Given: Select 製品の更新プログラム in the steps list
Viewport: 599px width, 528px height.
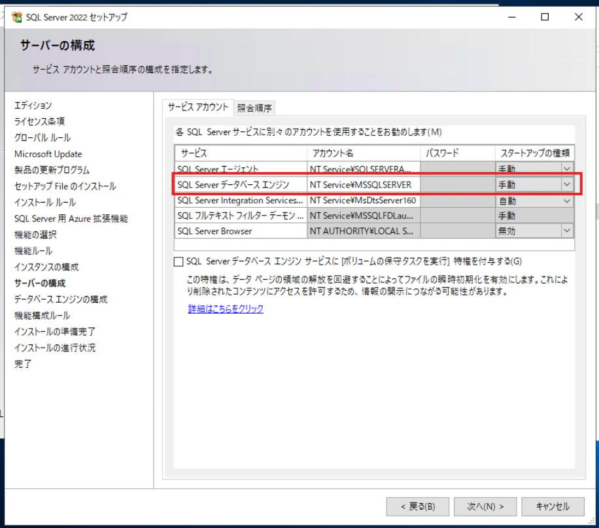Looking at the screenshot, I should coord(52,170).
